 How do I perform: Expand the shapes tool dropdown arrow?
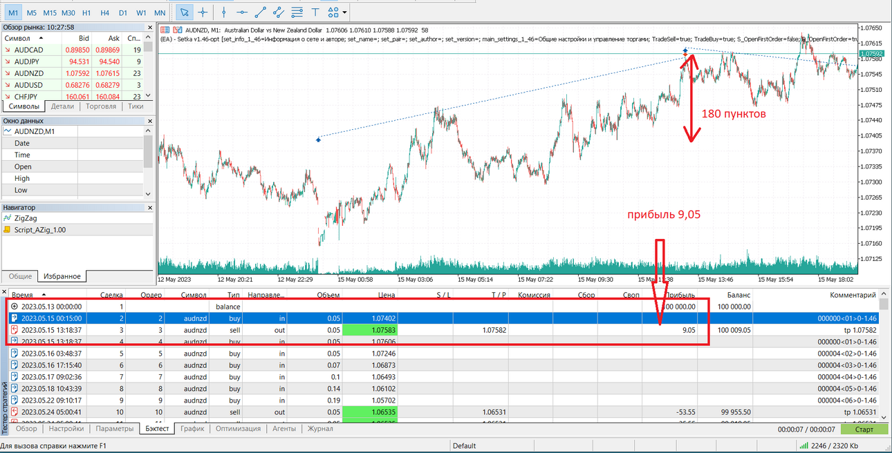tap(344, 12)
